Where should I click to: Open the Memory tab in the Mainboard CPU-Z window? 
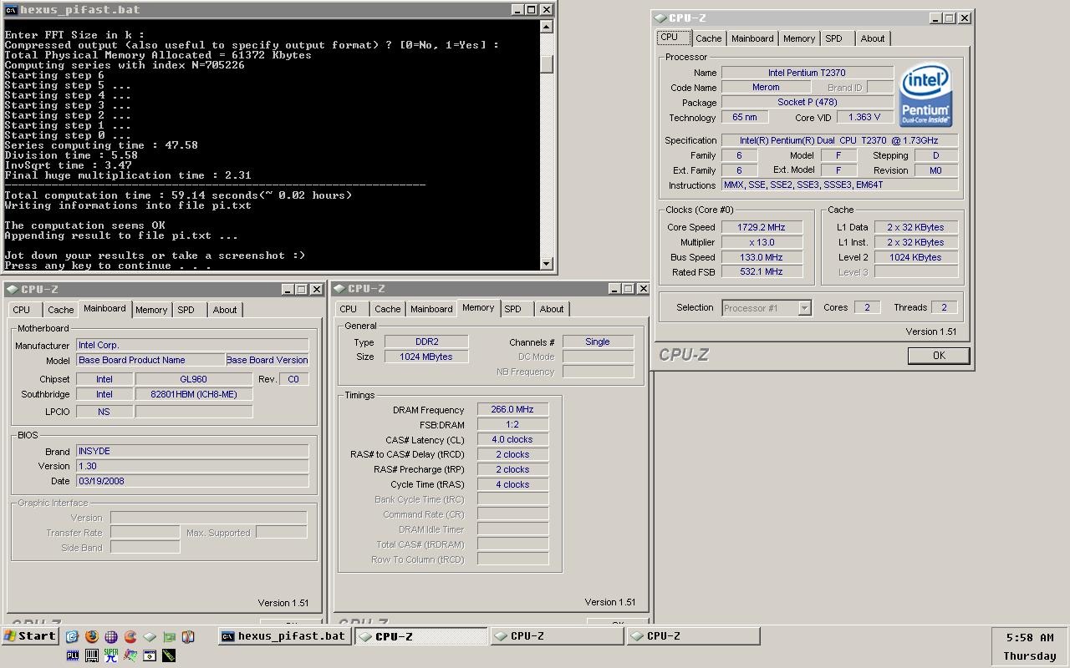click(151, 310)
